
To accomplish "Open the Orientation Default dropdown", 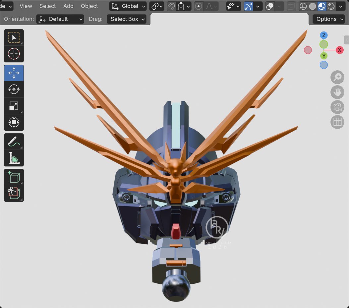I will (60, 19).
